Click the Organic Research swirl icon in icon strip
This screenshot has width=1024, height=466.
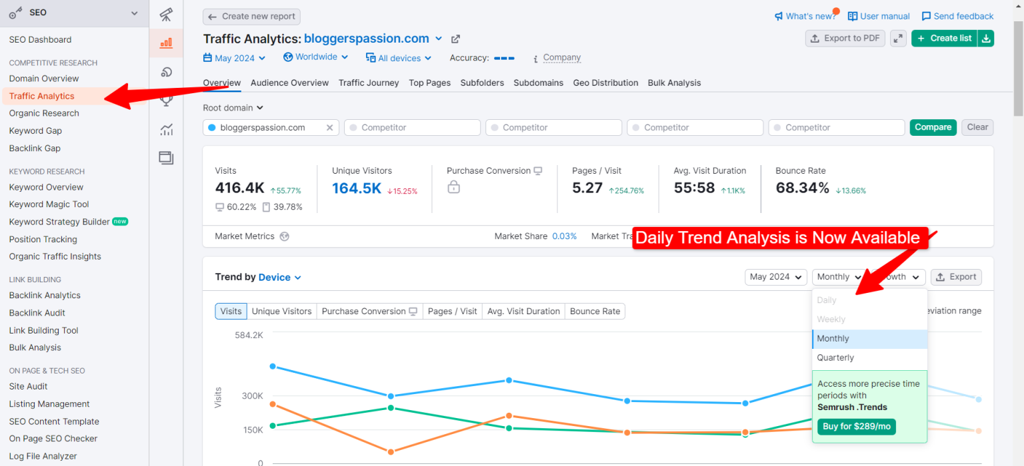coord(166,70)
